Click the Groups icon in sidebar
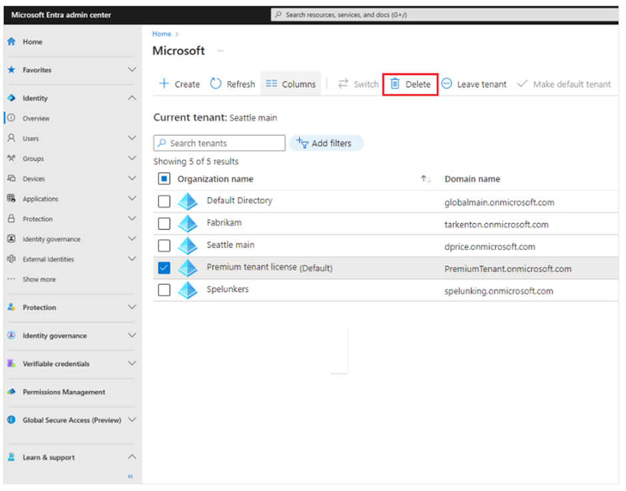This screenshot has width=626, height=491. [x=11, y=158]
